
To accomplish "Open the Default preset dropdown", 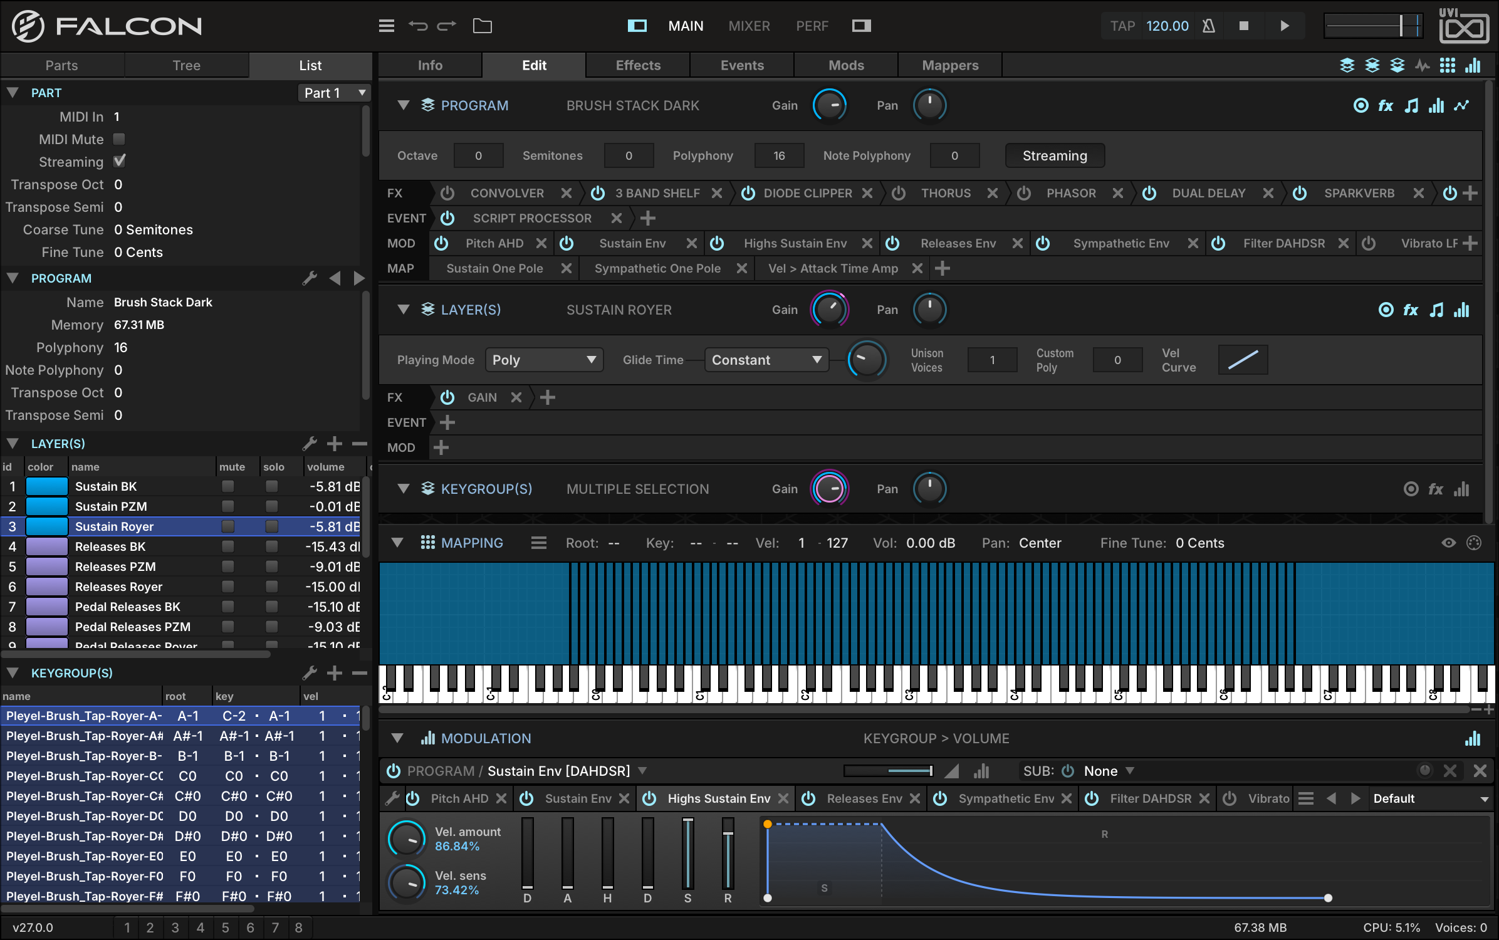I will pos(1430,798).
